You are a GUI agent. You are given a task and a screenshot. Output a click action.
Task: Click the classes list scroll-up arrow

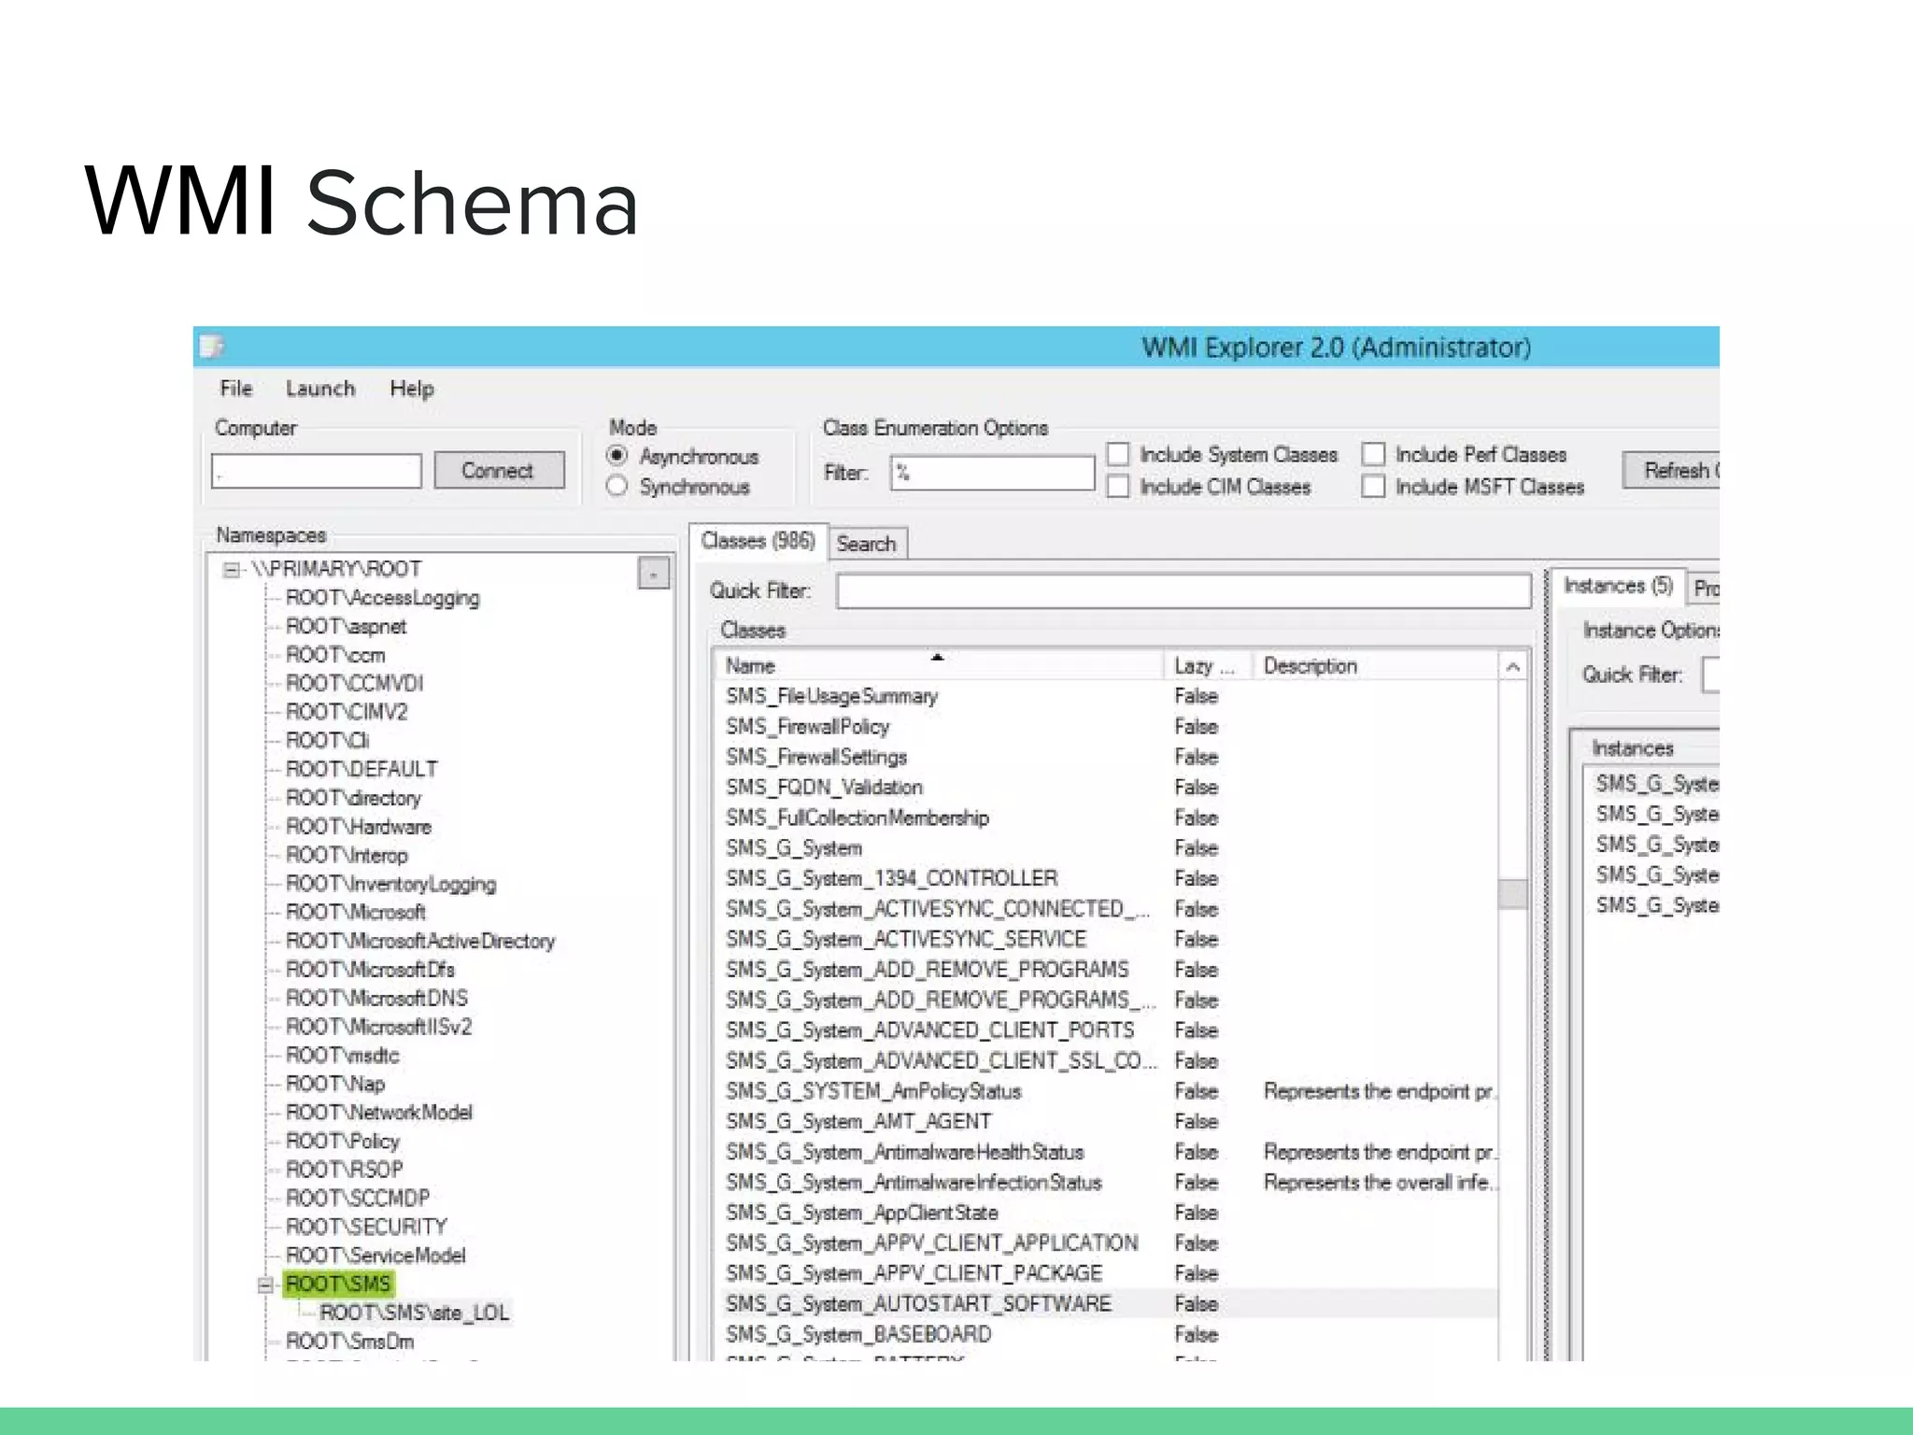[x=1513, y=667]
